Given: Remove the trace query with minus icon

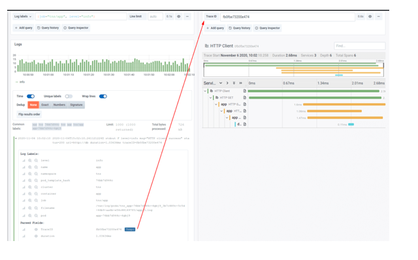Looking at the screenshot, I should pyautogui.click(x=379, y=16).
